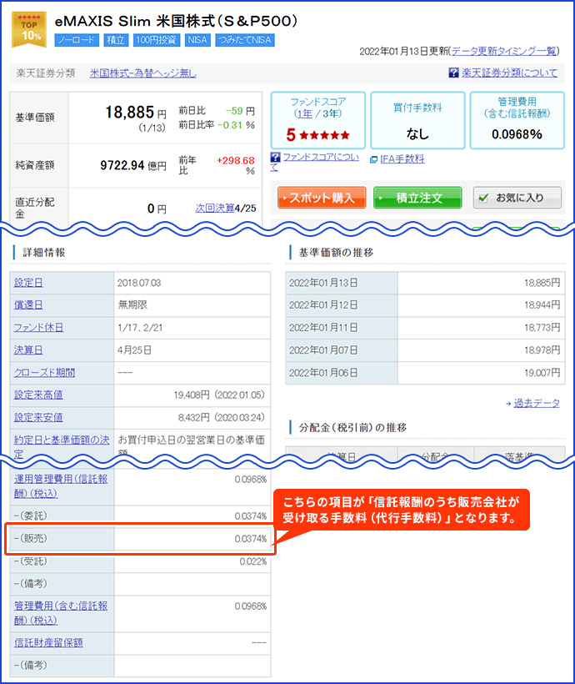The width and height of the screenshot is (575, 684).
Task: Click the 積立注文 button
Action: [417, 198]
